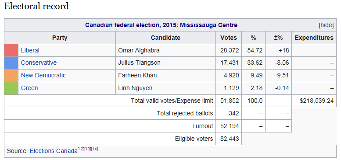This screenshot has width=341, height=160.
Task: Open the Conservative party link
Action: [39, 63]
